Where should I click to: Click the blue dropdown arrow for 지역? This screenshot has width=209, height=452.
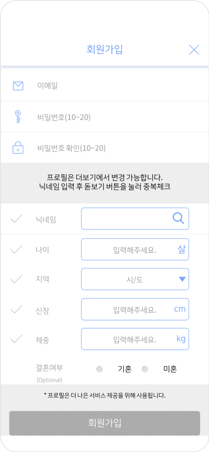coord(182,279)
